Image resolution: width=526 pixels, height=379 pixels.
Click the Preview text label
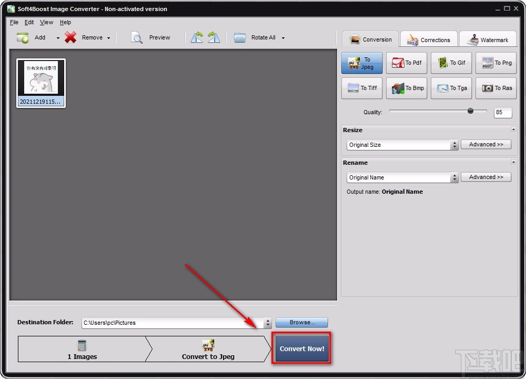[160, 37]
